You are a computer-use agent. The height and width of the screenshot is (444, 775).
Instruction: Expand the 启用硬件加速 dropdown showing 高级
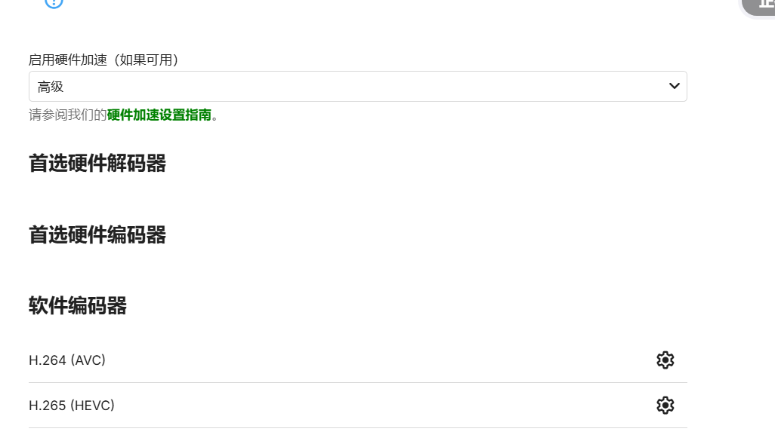tap(357, 87)
